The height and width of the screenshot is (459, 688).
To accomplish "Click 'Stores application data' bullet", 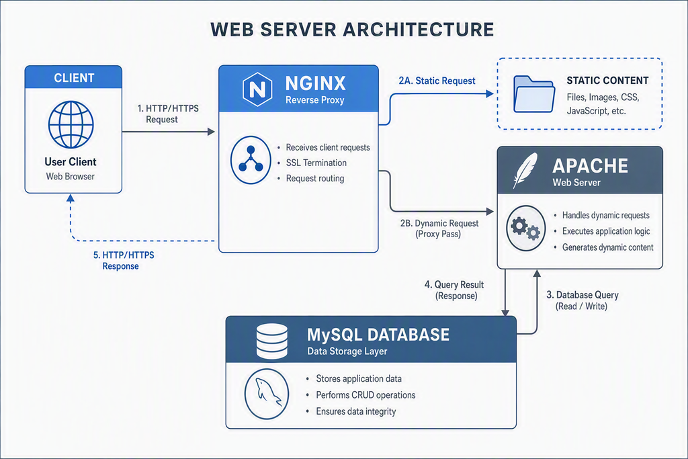I will click(x=359, y=379).
